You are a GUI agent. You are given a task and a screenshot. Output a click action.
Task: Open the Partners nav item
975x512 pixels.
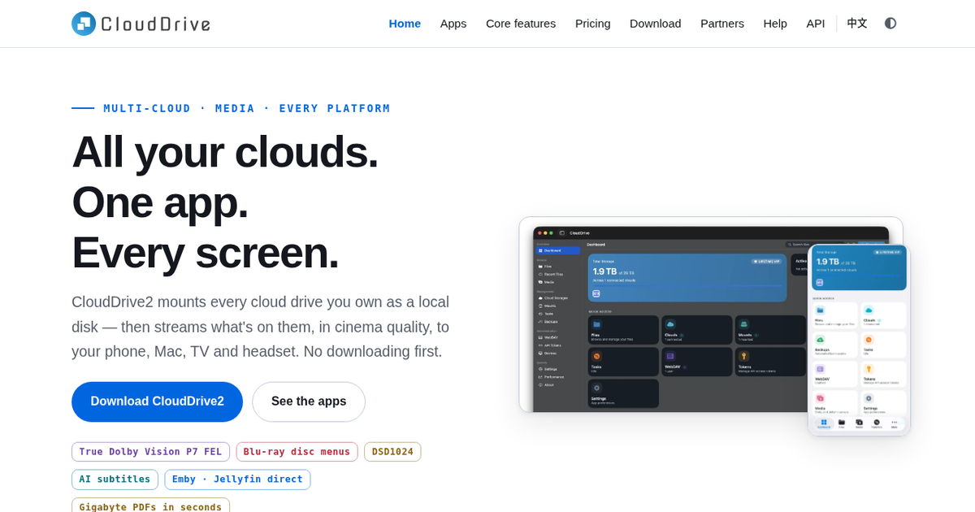(722, 23)
